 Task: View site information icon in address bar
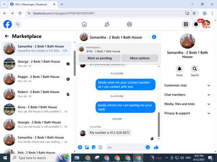pos(29,13)
